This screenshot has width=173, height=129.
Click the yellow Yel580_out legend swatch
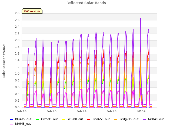point(64,119)
